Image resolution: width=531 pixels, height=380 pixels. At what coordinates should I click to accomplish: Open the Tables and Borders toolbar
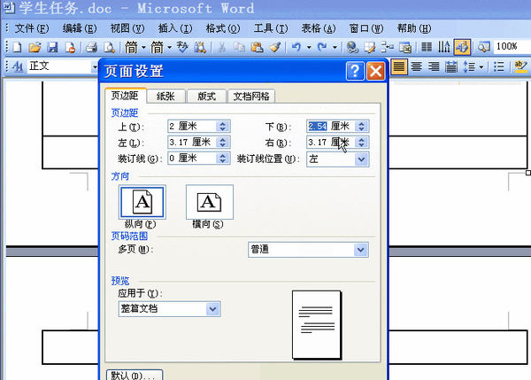click(x=370, y=47)
